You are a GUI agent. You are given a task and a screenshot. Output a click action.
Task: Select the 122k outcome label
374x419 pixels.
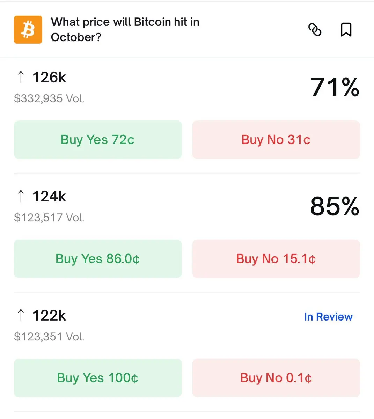pyautogui.click(x=49, y=315)
